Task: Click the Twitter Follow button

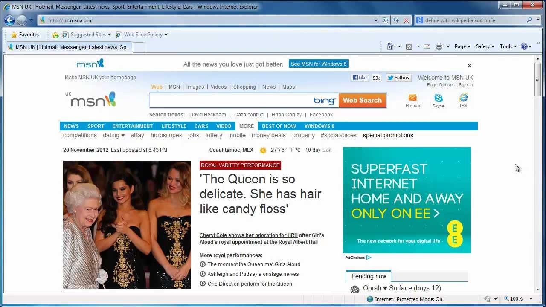Action: (x=399, y=78)
